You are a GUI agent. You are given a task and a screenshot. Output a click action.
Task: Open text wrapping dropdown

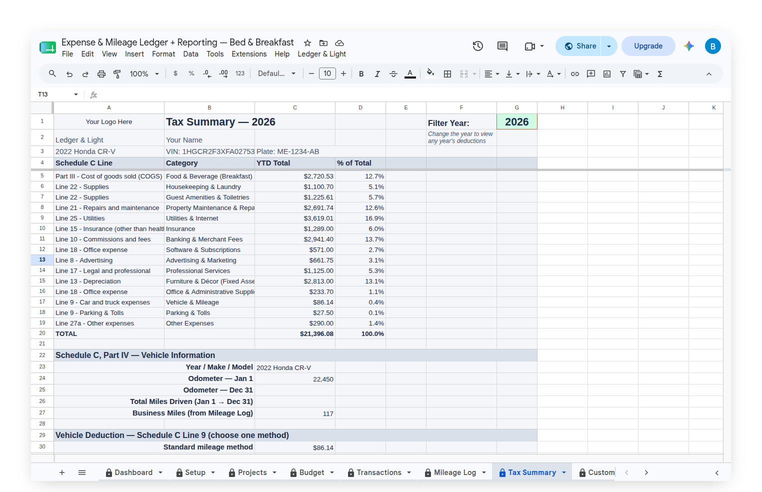pyautogui.click(x=533, y=74)
